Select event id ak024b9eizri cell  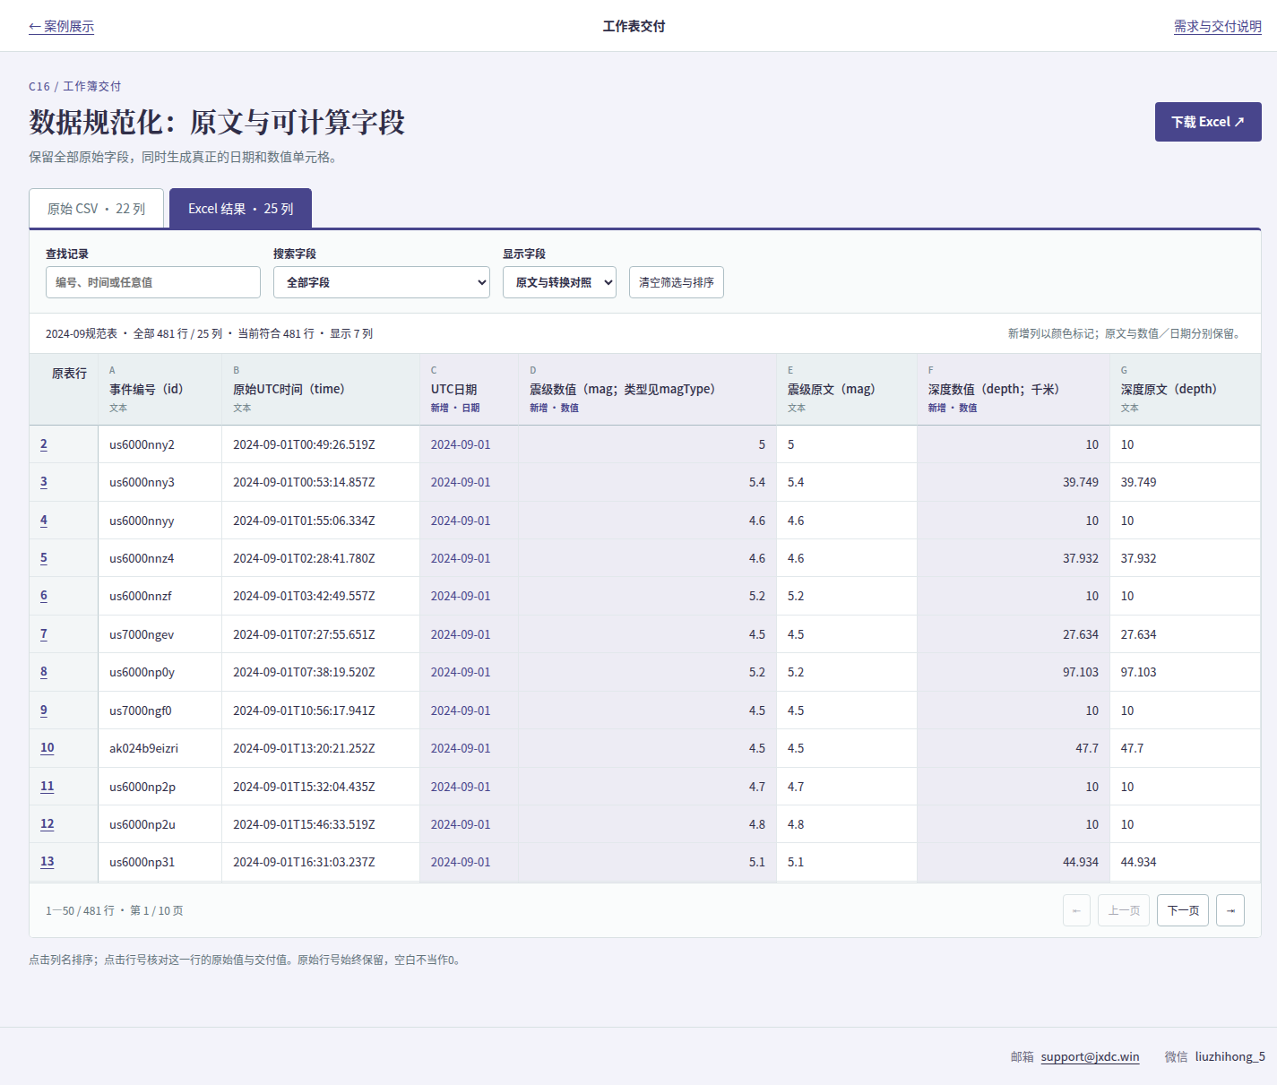[160, 748]
